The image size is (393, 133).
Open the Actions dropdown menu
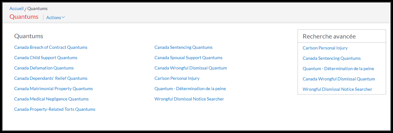(55, 18)
